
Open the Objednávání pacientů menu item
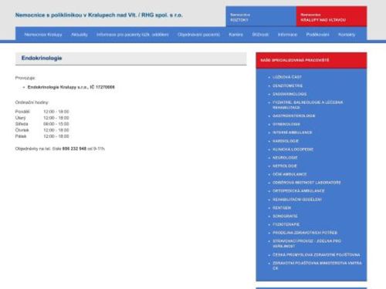(x=198, y=35)
